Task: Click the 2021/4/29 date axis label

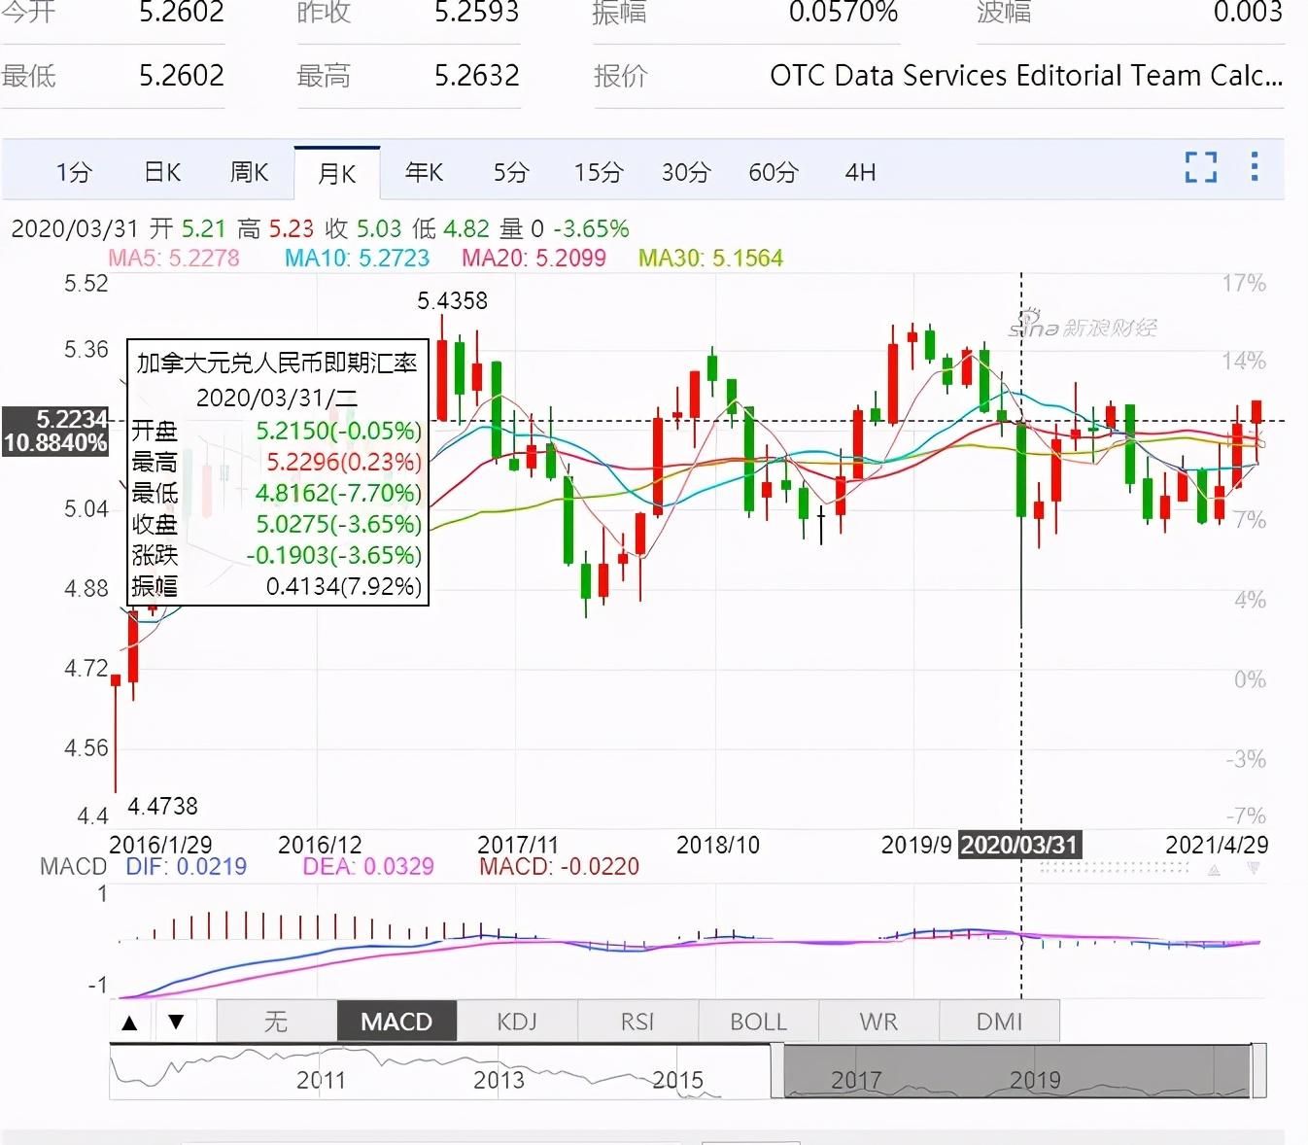Action: click(x=1217, y=845)
